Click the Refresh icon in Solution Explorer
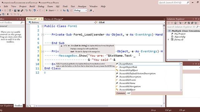Viewport: 200px width, 112px height. click(x=189, y=23)
